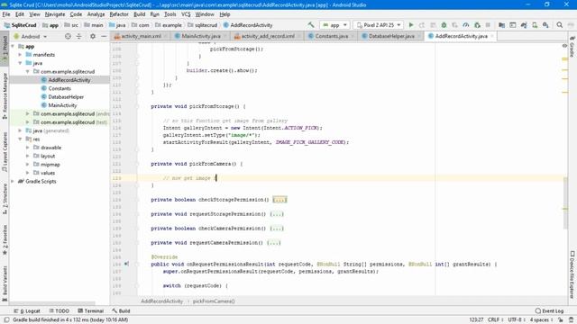The image size is (577, 324).
Task: Collapse the app module node
Action: 13,46
